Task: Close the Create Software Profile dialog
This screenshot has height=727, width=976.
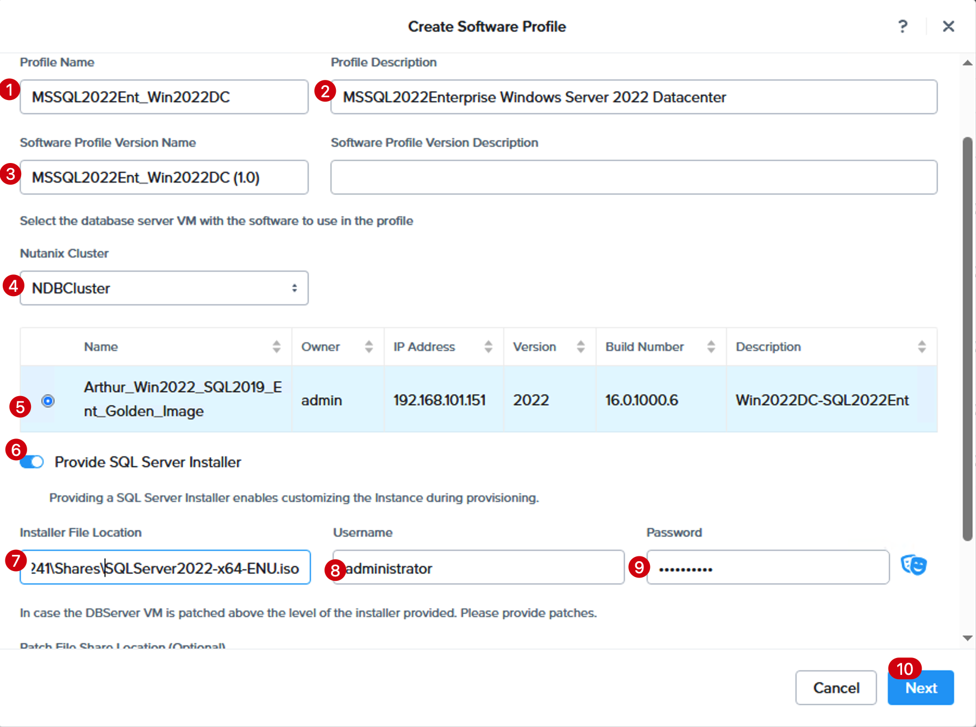Action: click(948, 26)
